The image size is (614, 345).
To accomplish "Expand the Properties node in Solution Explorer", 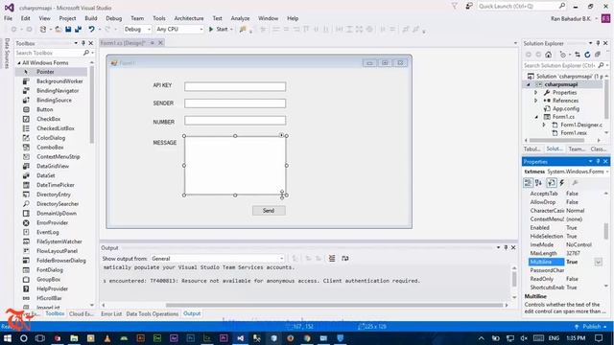I will pyautogui.click(x=536, y=93).
